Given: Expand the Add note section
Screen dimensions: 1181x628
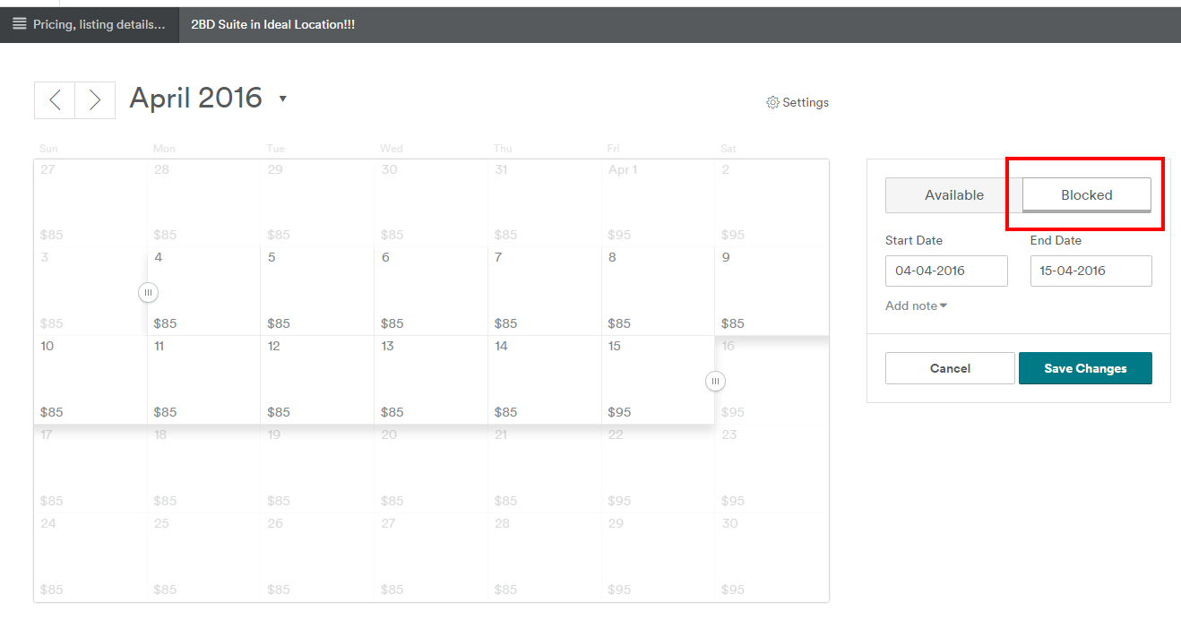Looking at the screenshot, I should point(916,306).
